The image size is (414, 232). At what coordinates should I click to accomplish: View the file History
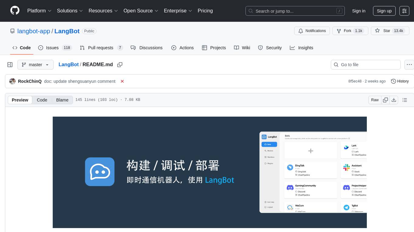(x=400, y=81)
